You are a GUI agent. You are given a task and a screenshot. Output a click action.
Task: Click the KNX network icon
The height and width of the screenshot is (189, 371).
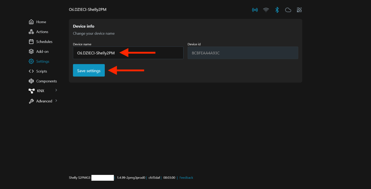coord(31,91)
